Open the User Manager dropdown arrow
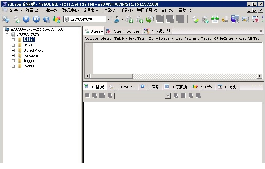This screenshot has width=265, height=169. (122, 19)
